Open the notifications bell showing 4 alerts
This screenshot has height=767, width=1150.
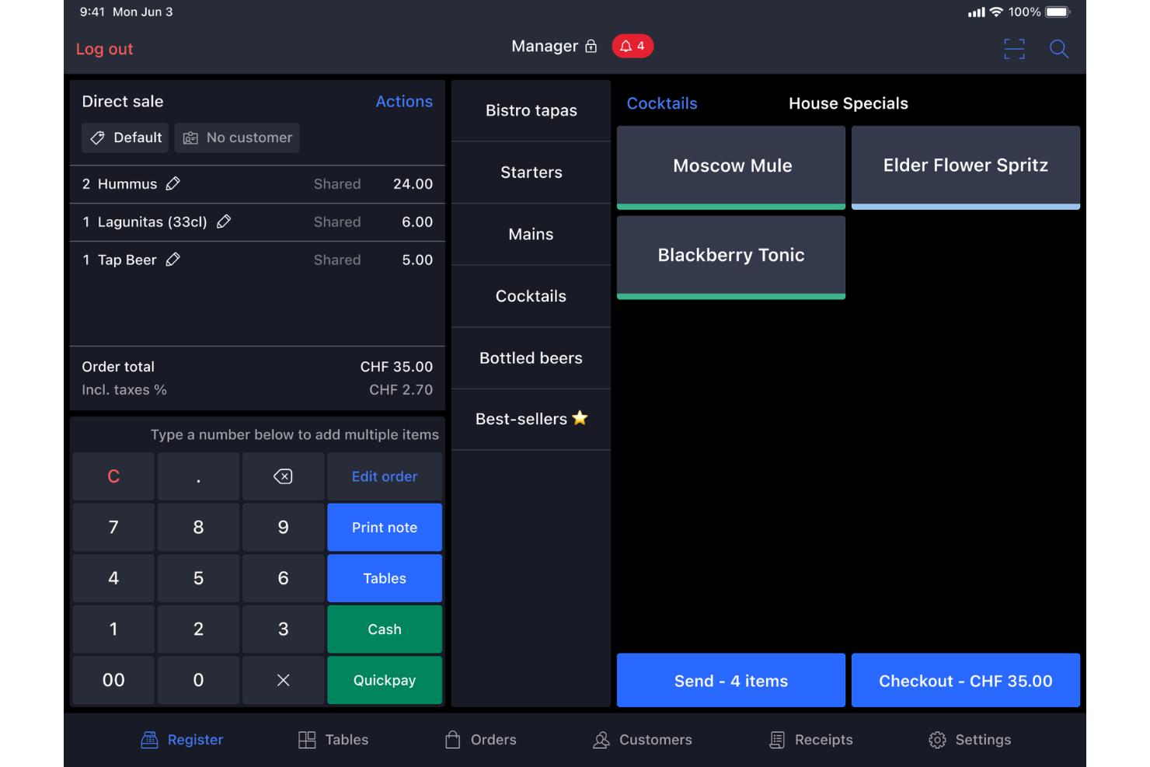click(x=632, y=46)
